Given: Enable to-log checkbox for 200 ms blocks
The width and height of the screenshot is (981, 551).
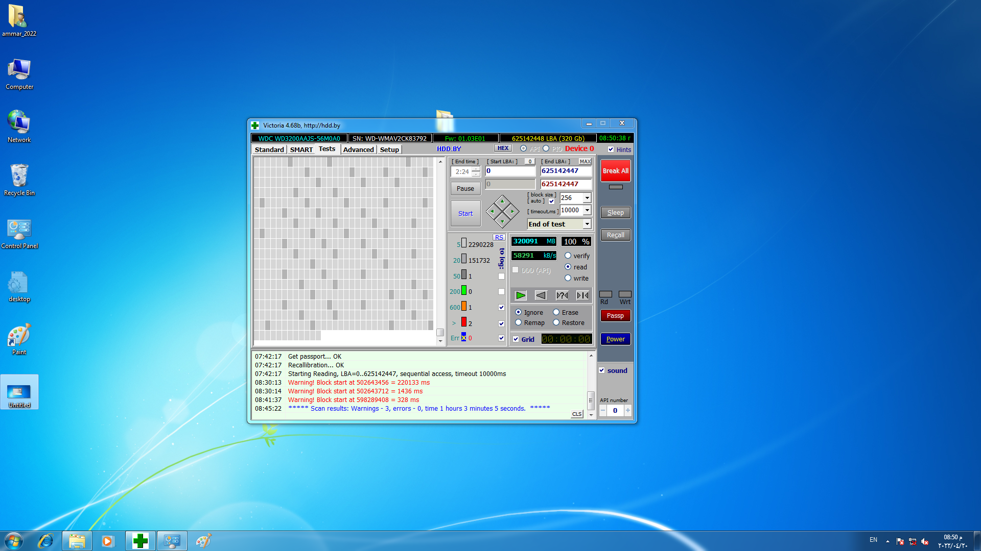Looking at the screenshot, I should click(x=501, y=292).
